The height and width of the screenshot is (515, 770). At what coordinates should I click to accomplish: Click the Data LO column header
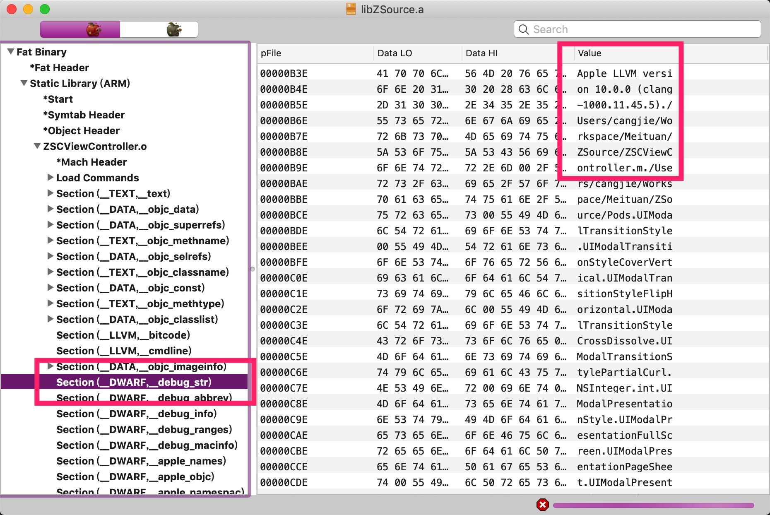418,53
